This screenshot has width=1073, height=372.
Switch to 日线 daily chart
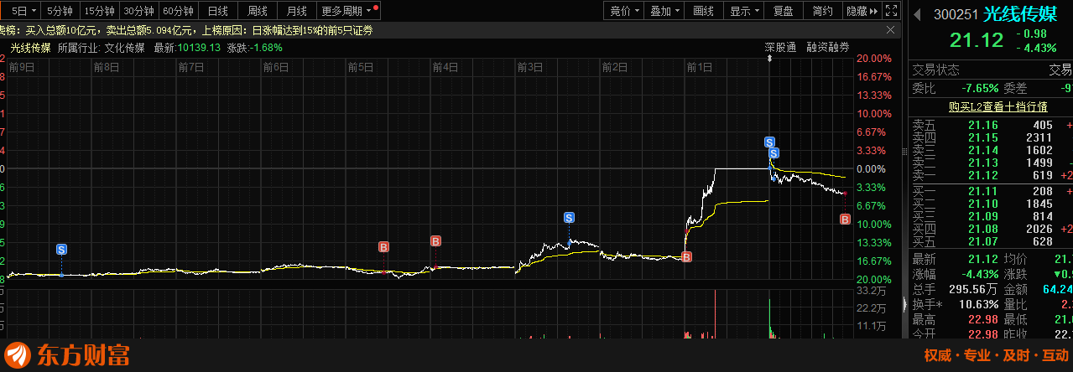pyautogui.click(x=218, y=11)
